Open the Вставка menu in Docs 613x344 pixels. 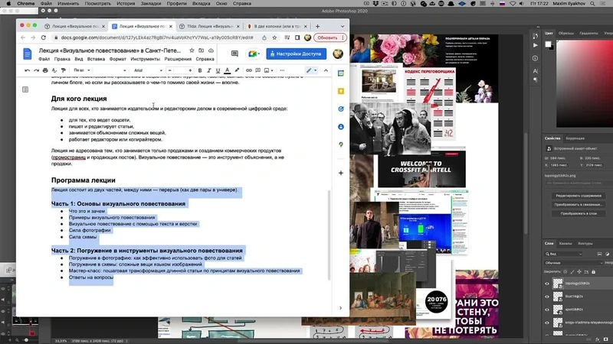pyautogui.click(x=97, y=60)
